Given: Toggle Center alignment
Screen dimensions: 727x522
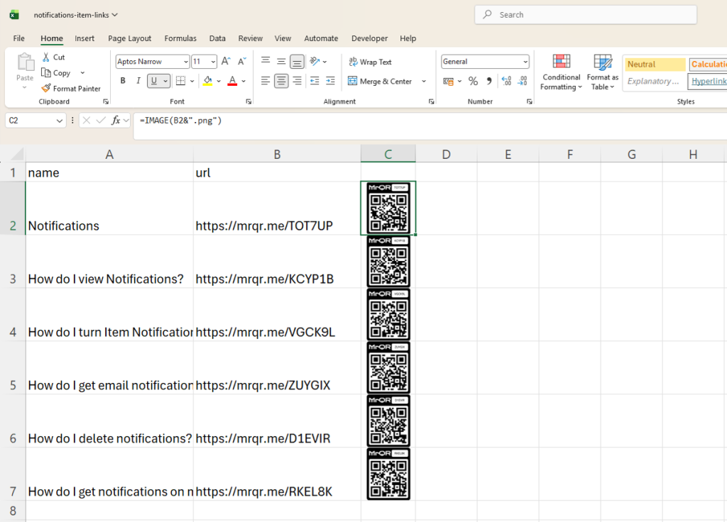Looking at the screenshot, I should (281, 81).
